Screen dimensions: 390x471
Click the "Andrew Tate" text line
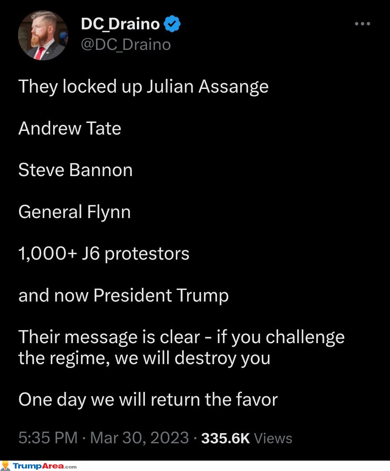point(70,128)
